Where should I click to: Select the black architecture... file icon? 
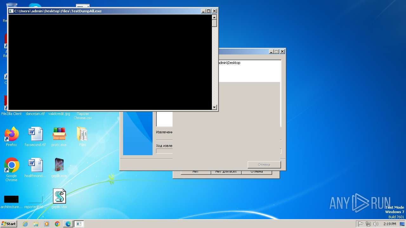point(11,202)
